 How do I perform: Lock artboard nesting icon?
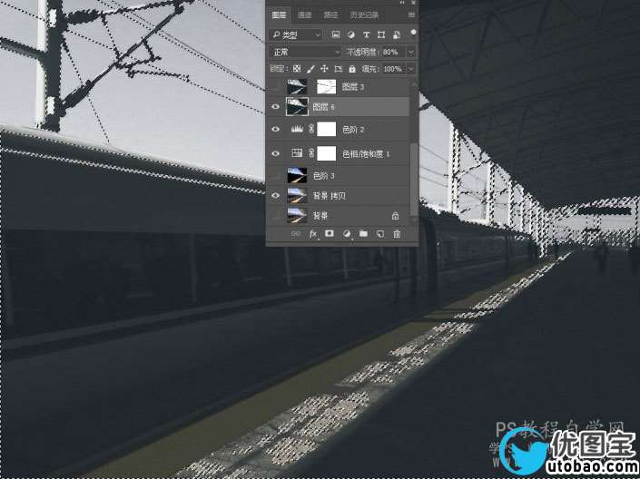click(338, 69)
